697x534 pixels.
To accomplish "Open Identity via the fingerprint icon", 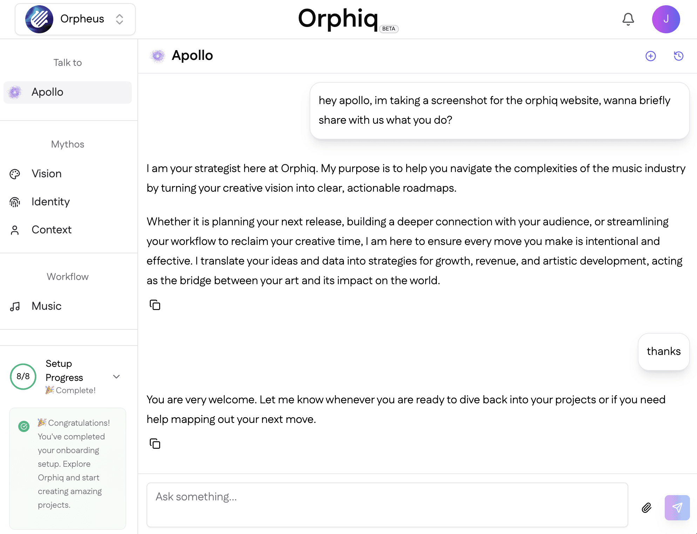I will [x=15, y=202].
